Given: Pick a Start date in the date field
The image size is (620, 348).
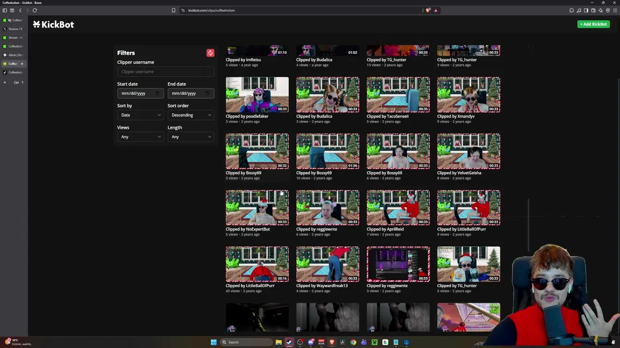Looking at the screenshot, I should pyautogui.click(x=140, y=93).
